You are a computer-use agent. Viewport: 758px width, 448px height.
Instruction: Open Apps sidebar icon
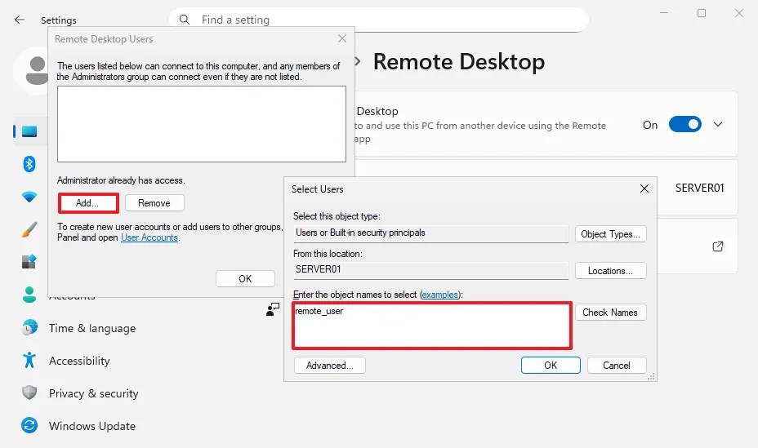point(29,262)
